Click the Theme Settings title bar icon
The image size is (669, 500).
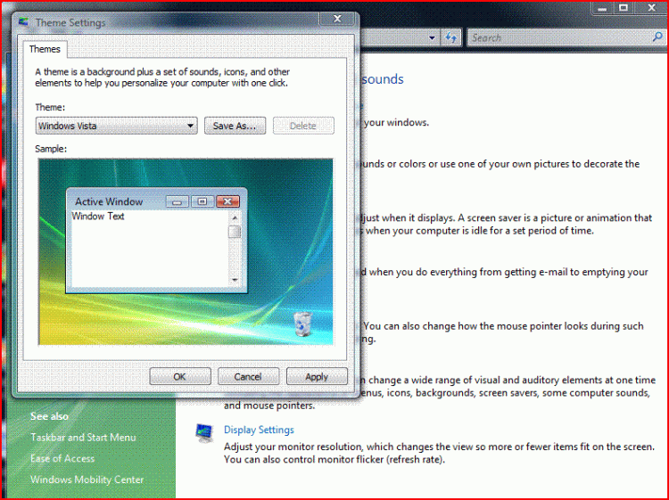pos(24,21)
